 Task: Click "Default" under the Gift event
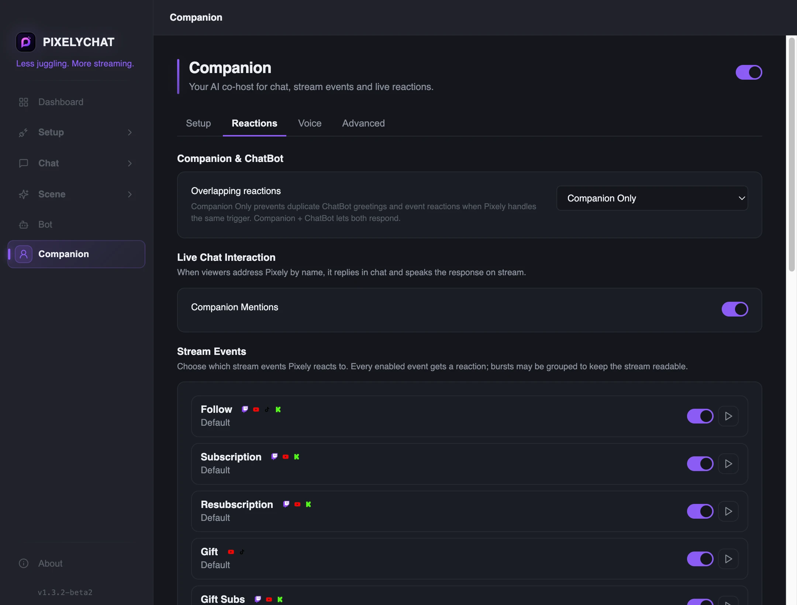[x=215, y=565]
